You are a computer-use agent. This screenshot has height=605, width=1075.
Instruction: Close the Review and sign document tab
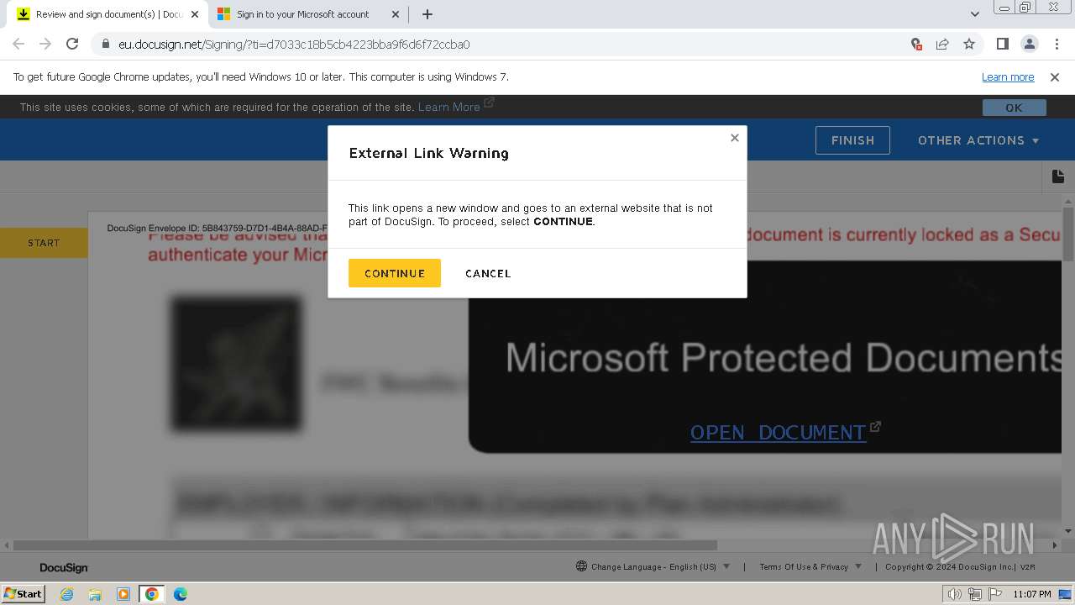tap(195, 14)
